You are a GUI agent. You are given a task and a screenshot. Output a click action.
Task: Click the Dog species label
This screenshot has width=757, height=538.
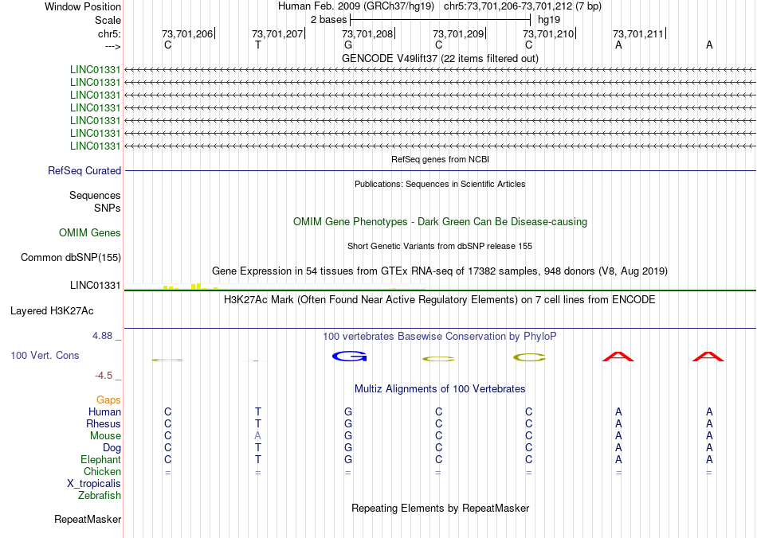tap(112, 448)
